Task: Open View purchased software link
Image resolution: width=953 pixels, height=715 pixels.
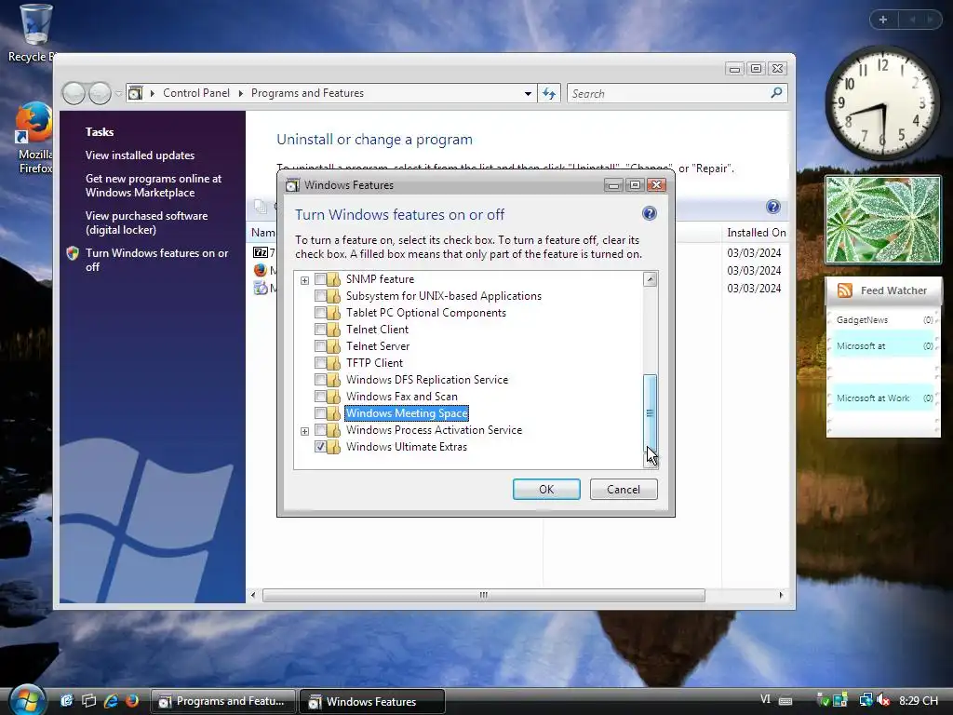Action: [x=146, y=223]
